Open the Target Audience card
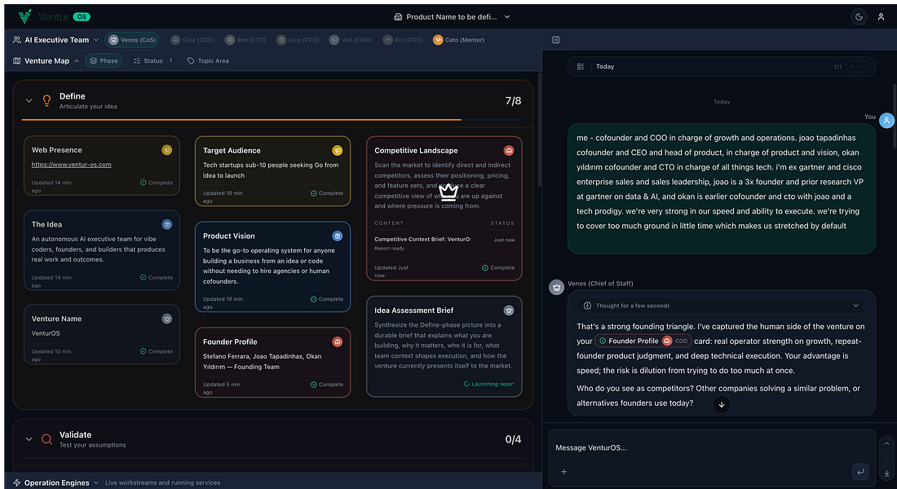The height and width of the screenshot is (489, 897). coord(273,171)
